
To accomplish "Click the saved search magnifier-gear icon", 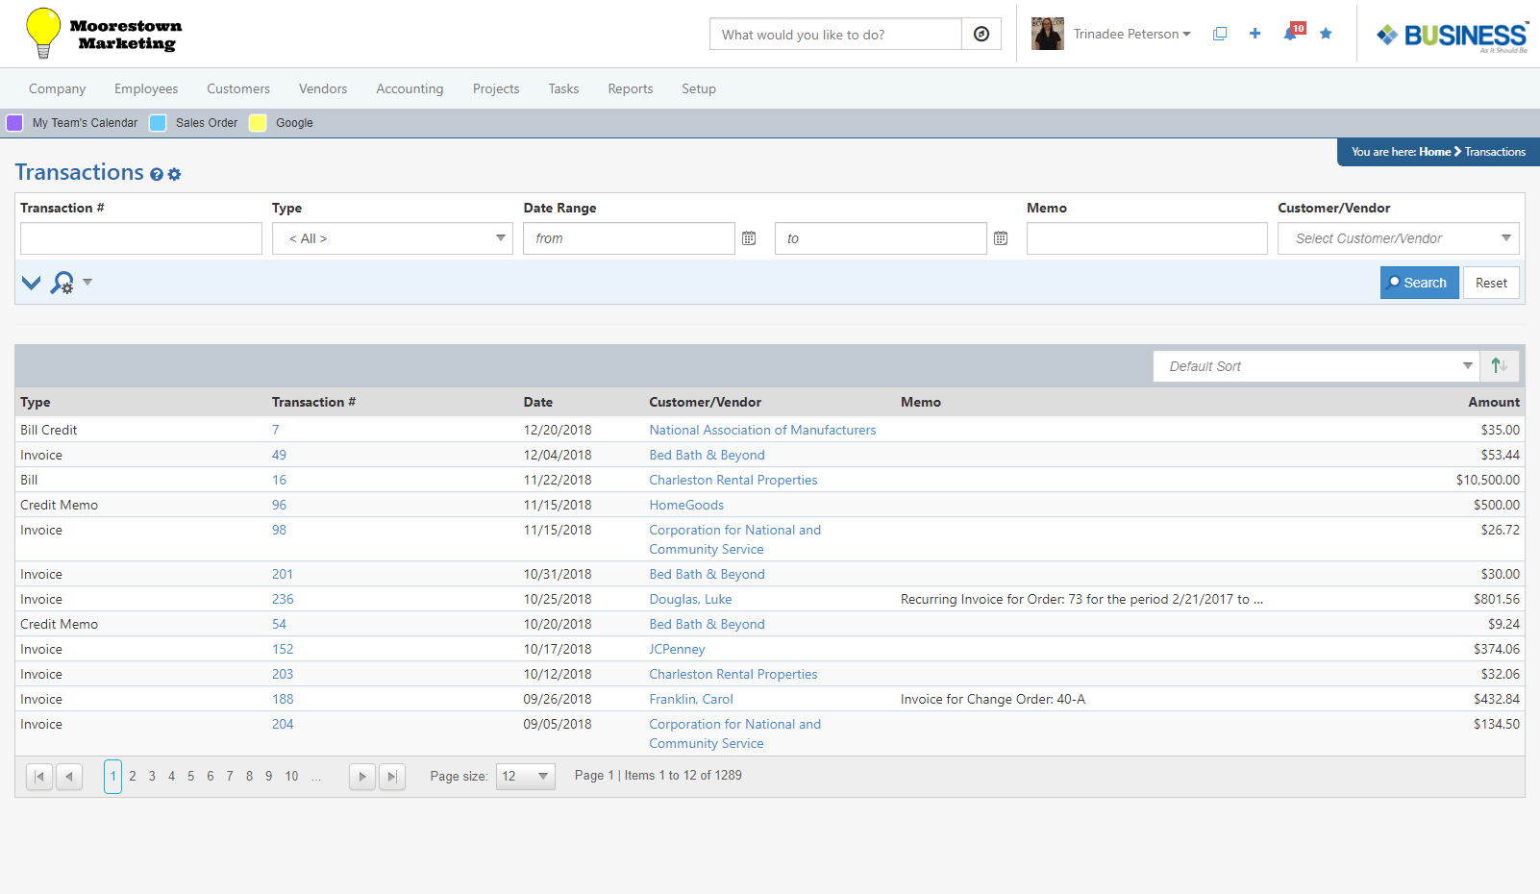I will [62, 283].
